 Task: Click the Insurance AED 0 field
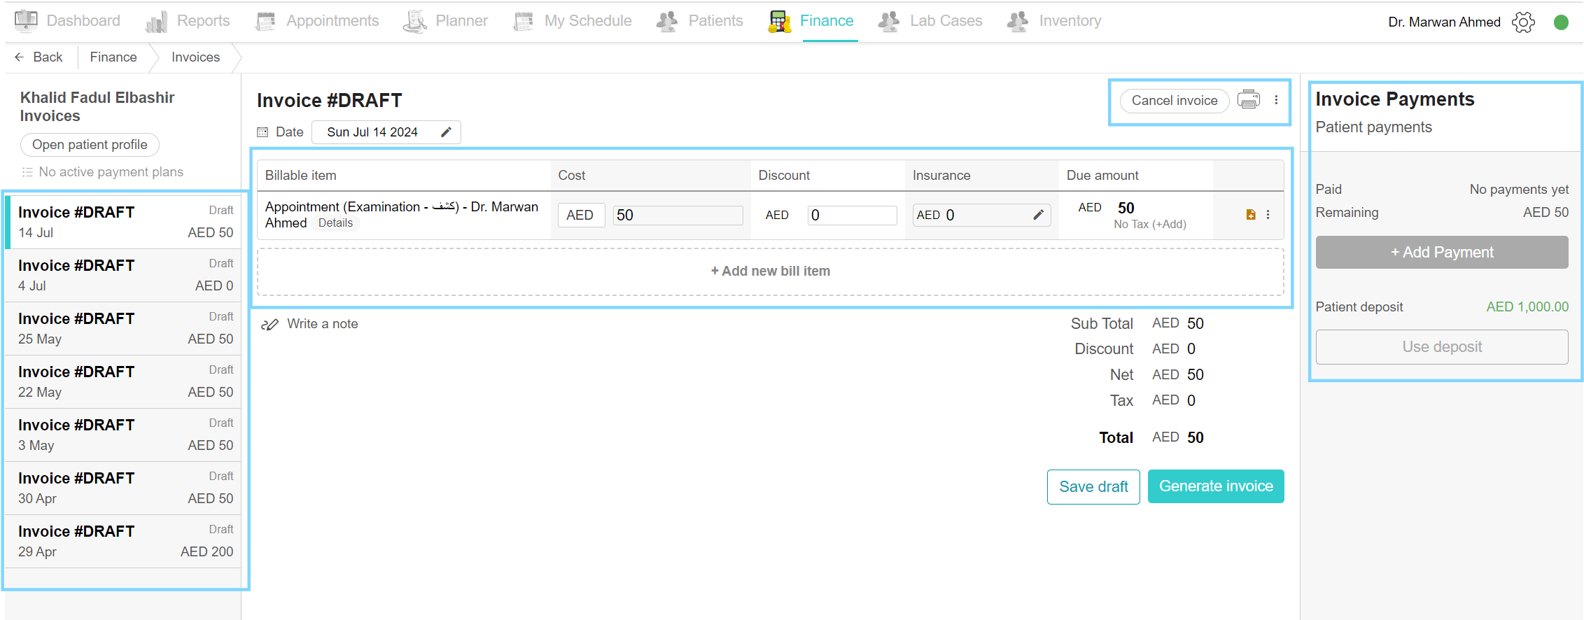pyautogui.click(x=981, y=215)
